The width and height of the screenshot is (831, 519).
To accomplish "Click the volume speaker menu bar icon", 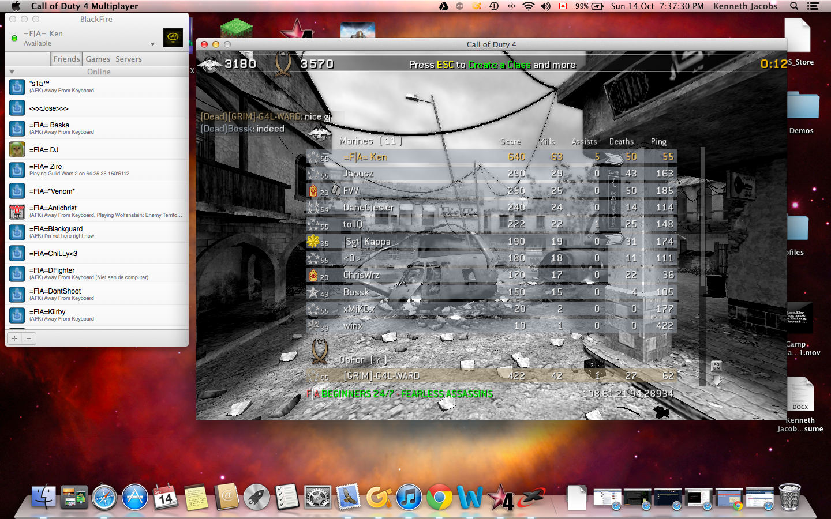I will coord(545,6).
